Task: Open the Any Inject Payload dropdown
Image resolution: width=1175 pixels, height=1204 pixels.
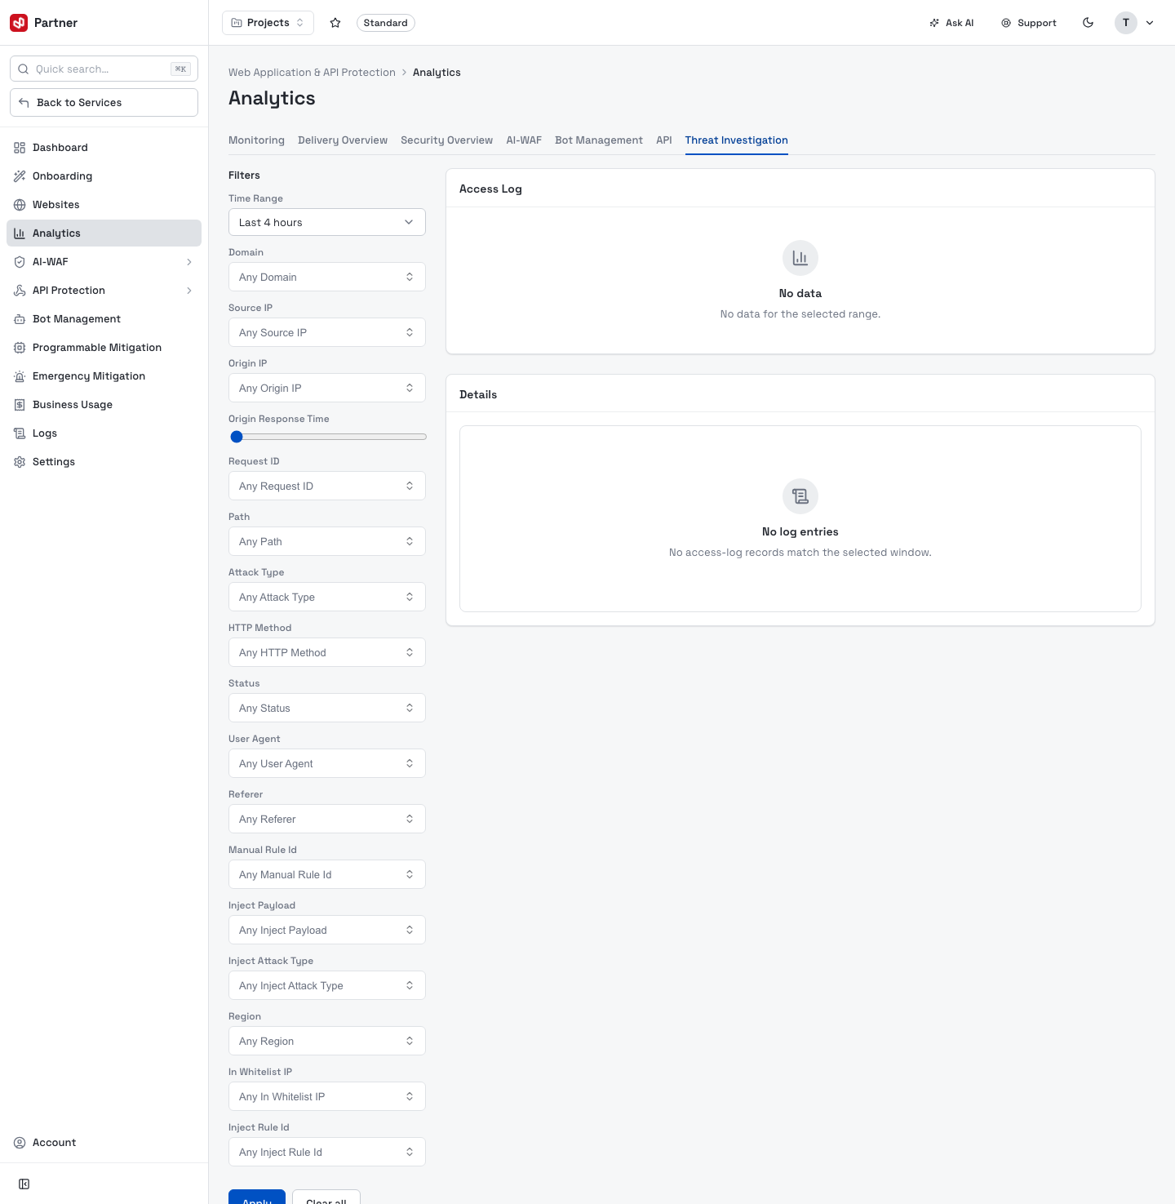Action: 327,930
